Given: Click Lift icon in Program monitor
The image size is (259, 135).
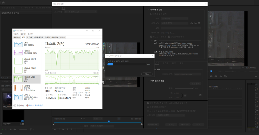Looking at the screenshot, I should coord(211,76).
